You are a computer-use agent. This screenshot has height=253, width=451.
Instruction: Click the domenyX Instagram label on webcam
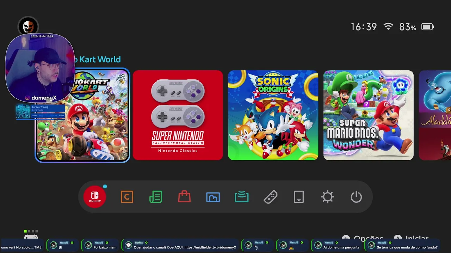tap(41, 98)
